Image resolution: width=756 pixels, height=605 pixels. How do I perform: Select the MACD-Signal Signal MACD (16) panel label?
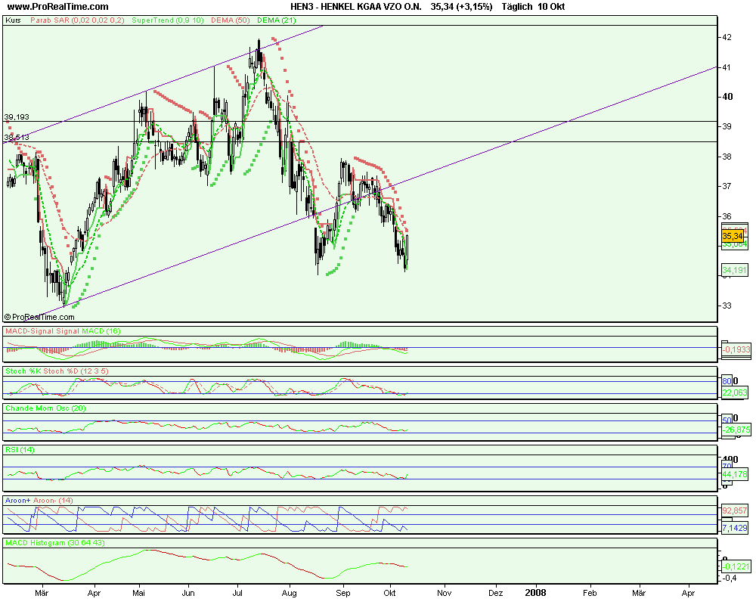tap(63, 331)
